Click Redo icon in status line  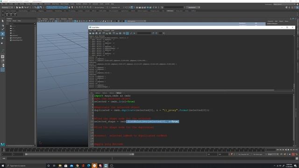point(28,7)
